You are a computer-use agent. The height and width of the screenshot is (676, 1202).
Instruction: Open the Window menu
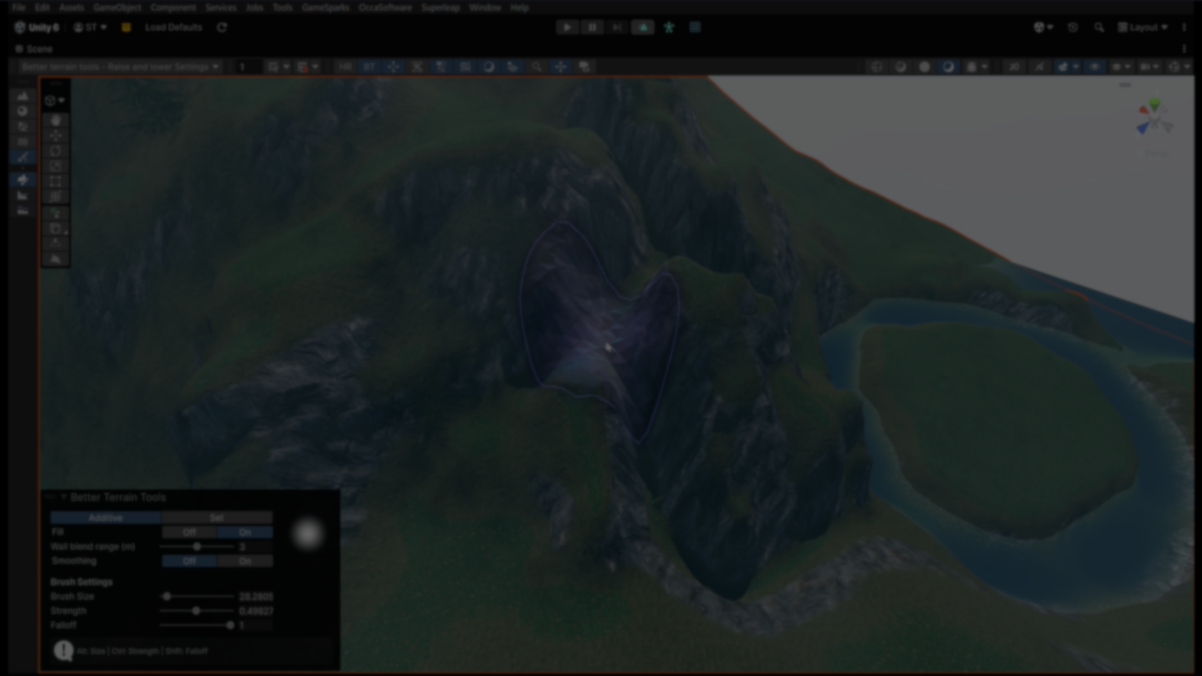pos(485,8)
